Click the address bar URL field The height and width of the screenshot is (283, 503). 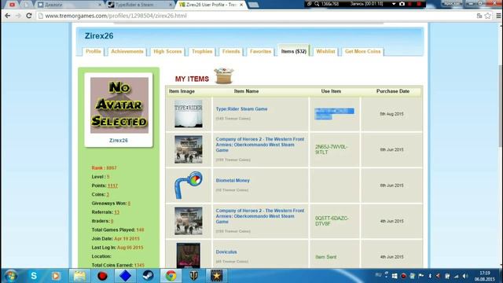(x=257, y=16)
